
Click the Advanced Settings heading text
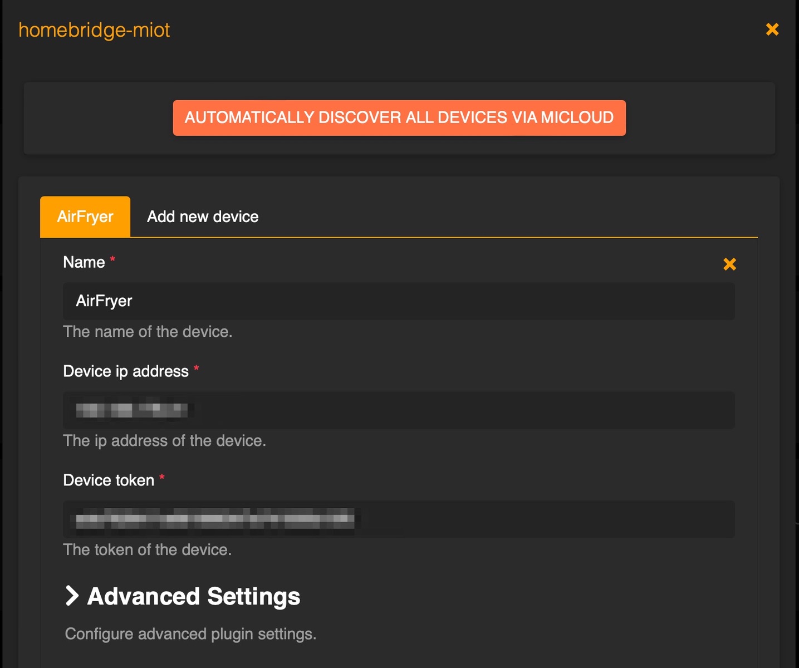pos(194,596)
